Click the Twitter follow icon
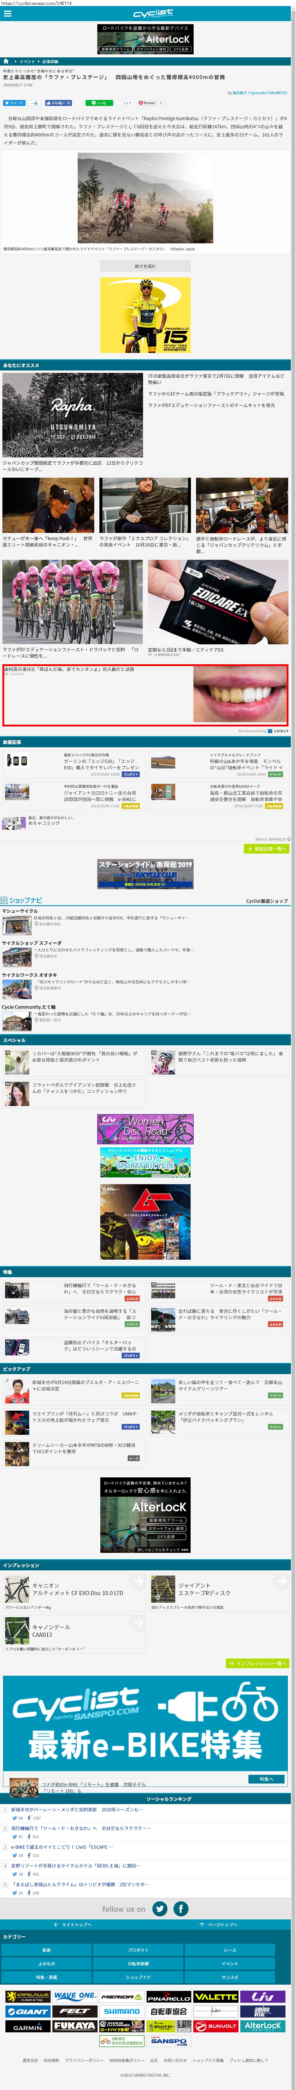Image resolution: width=296 pixels, height=2090 pixels. pos(160,1908)
